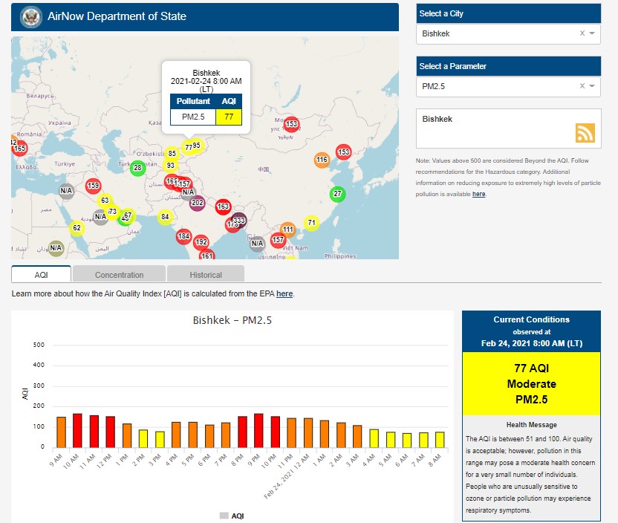The image size is (618, 523).
Task: Expand the Select a Parameter dropdown arrow
Action: pyautogui.click(x=592, y=86)
